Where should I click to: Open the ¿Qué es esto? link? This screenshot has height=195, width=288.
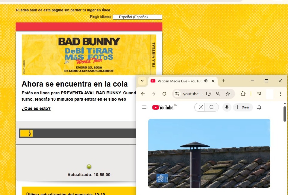click(x=36, y=108)
